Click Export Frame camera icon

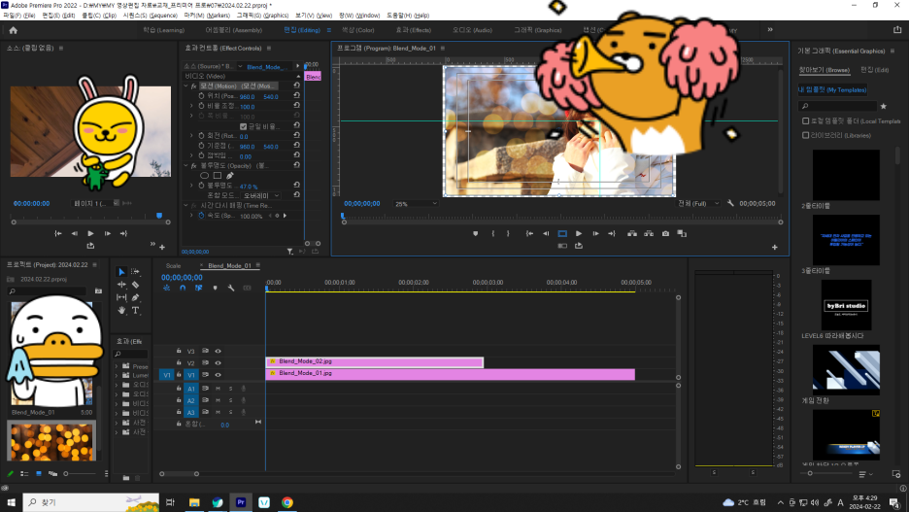tap(665, 234)
